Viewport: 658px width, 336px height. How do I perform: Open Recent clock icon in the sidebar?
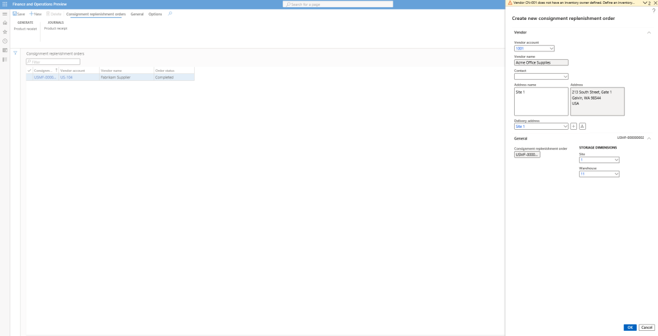tap(4, 40)
